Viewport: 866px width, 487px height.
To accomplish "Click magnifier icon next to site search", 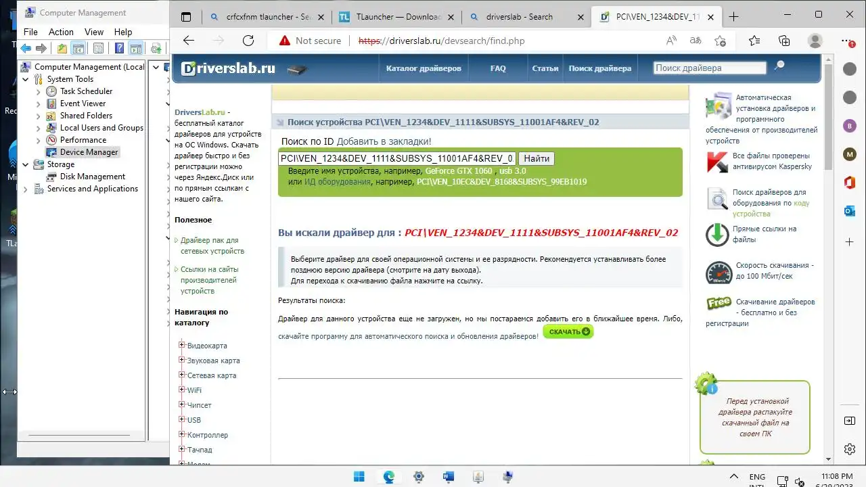I will [x=779, y=66].
